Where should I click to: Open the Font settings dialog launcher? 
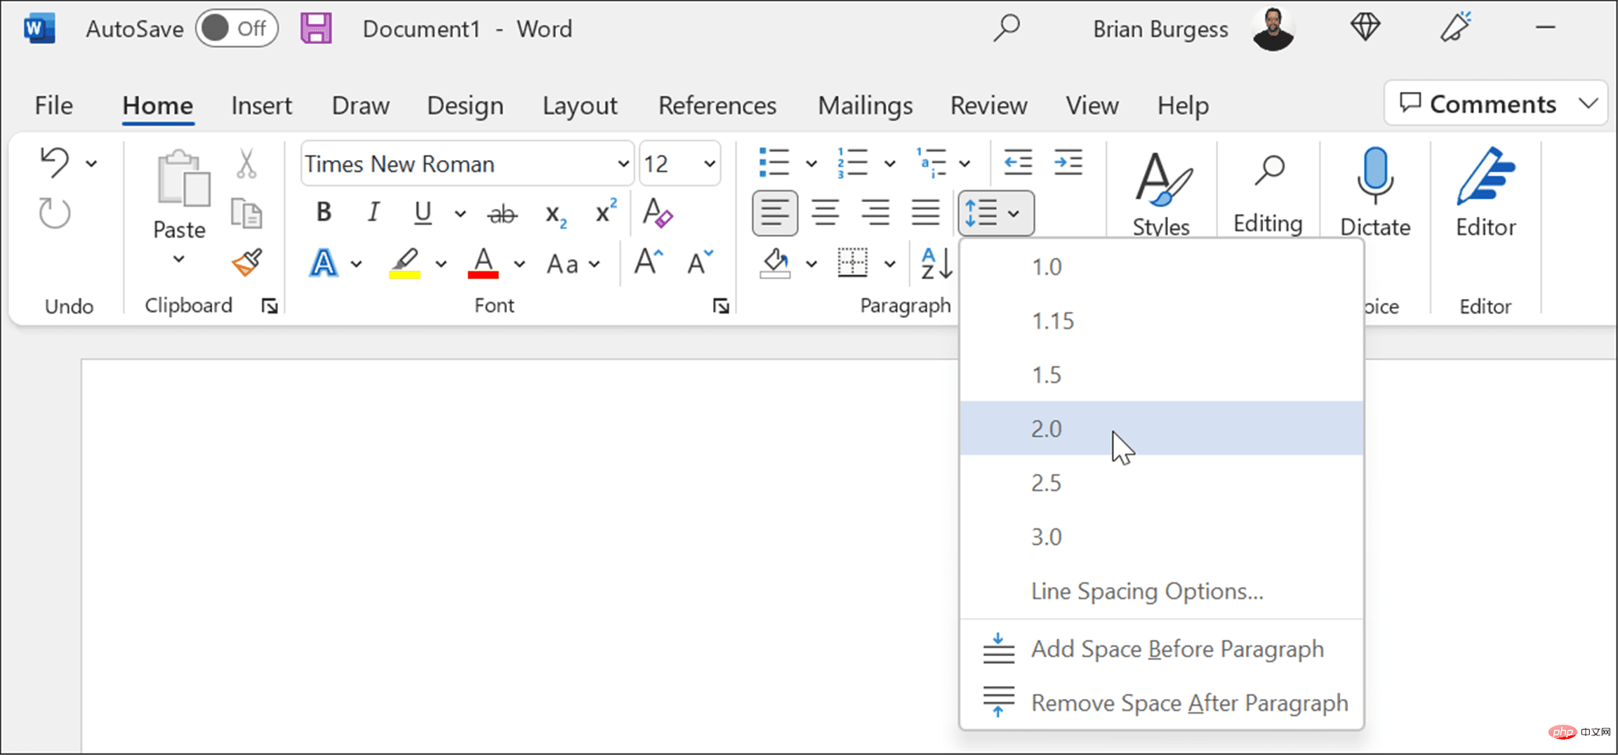721,306
